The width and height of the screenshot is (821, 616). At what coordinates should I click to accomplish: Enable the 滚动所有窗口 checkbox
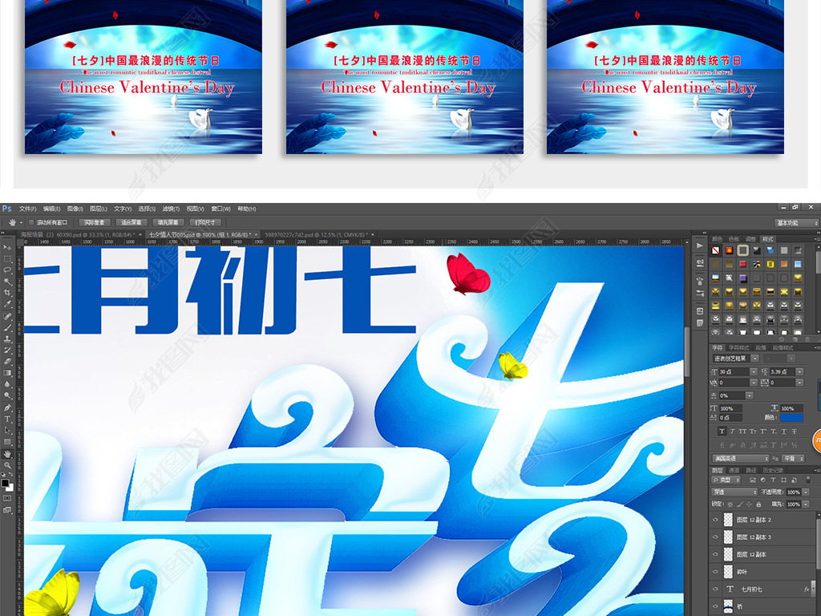(31, 222)
